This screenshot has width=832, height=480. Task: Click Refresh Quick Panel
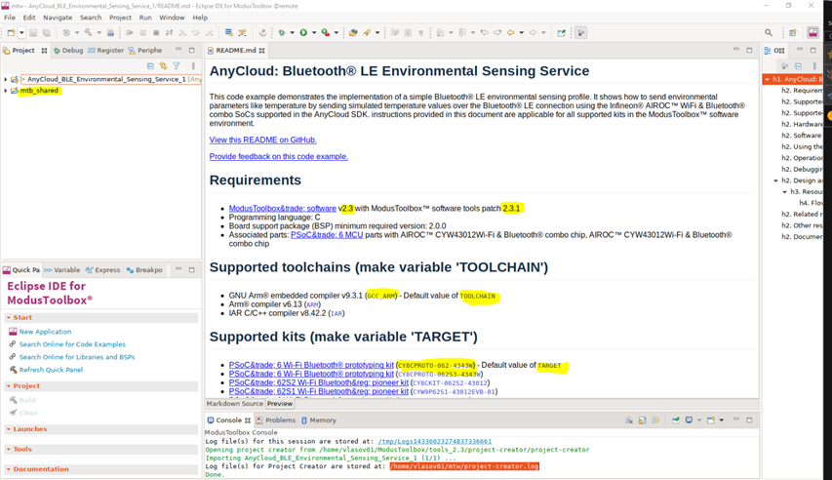(51, 370)
